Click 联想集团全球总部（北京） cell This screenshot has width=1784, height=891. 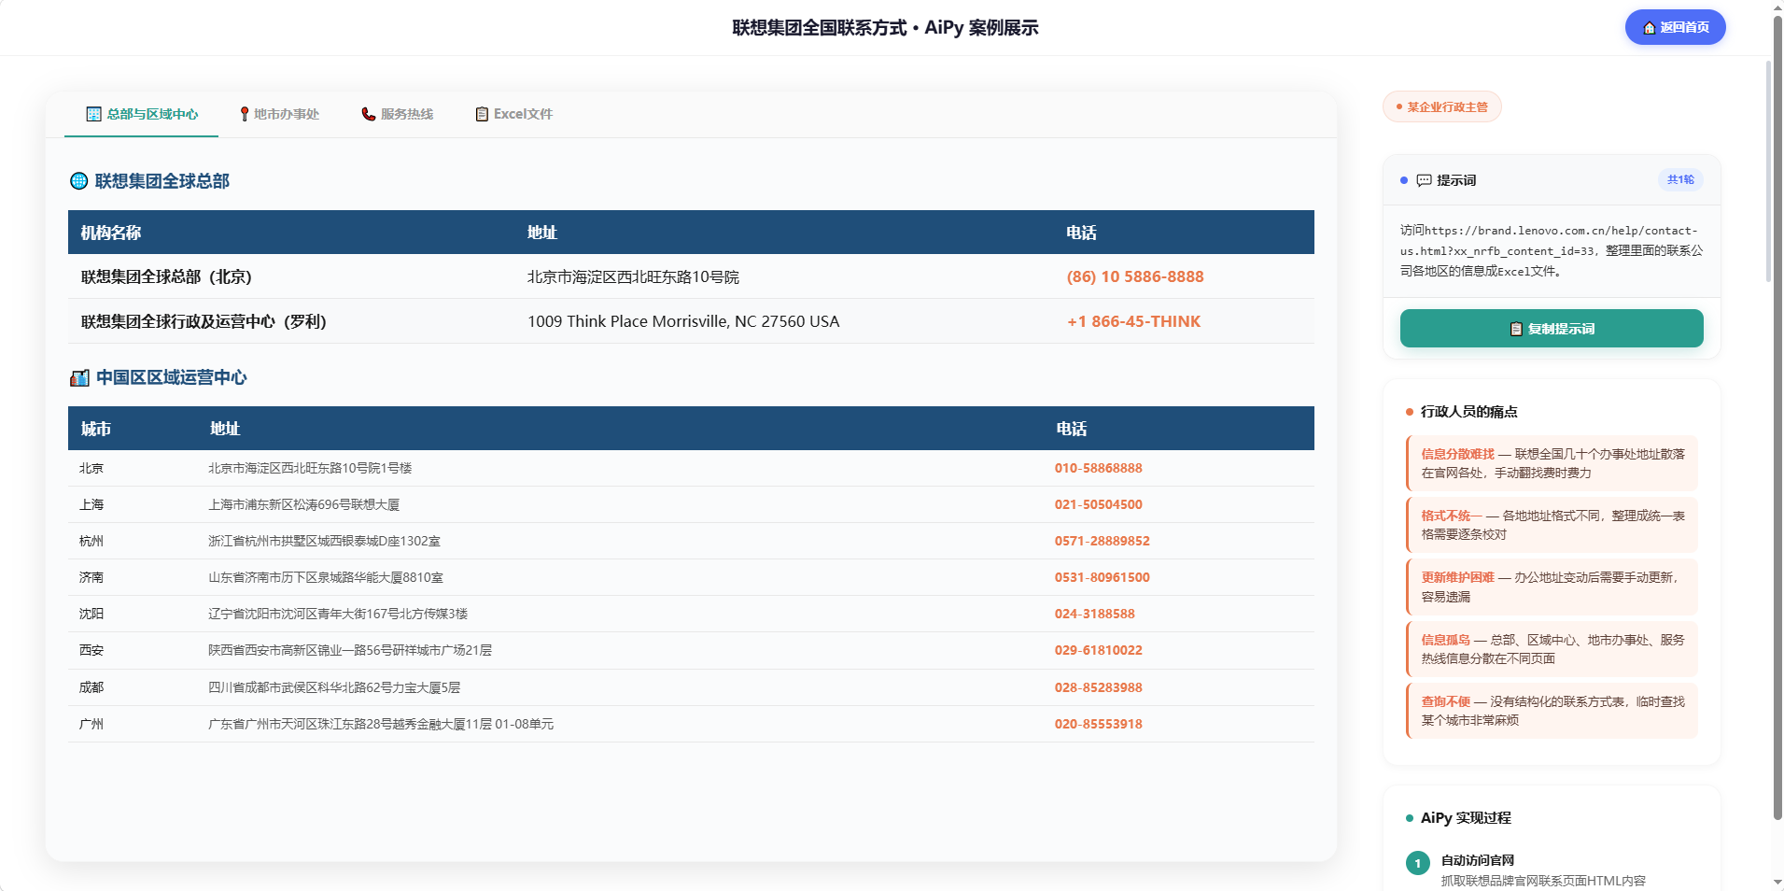point(166,276)
